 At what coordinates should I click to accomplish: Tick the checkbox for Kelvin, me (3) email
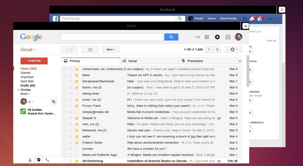coord(65,88)
